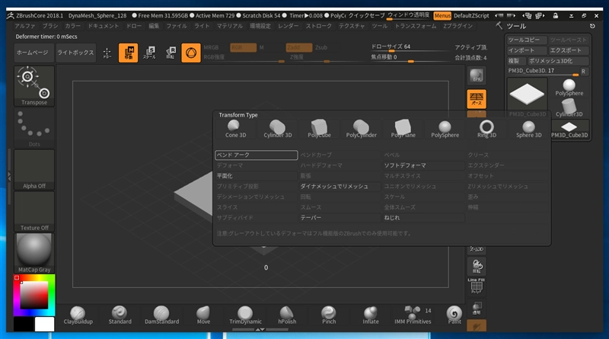This screenshot has width=609, height=339.
Task: Open the Transpose brush selector
Action: coord(34,86)
